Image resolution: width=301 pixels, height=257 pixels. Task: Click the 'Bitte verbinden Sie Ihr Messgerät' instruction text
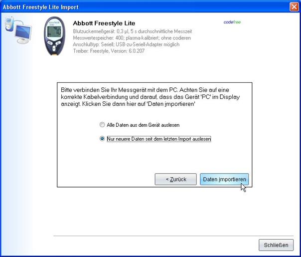[x=150, y=97]
